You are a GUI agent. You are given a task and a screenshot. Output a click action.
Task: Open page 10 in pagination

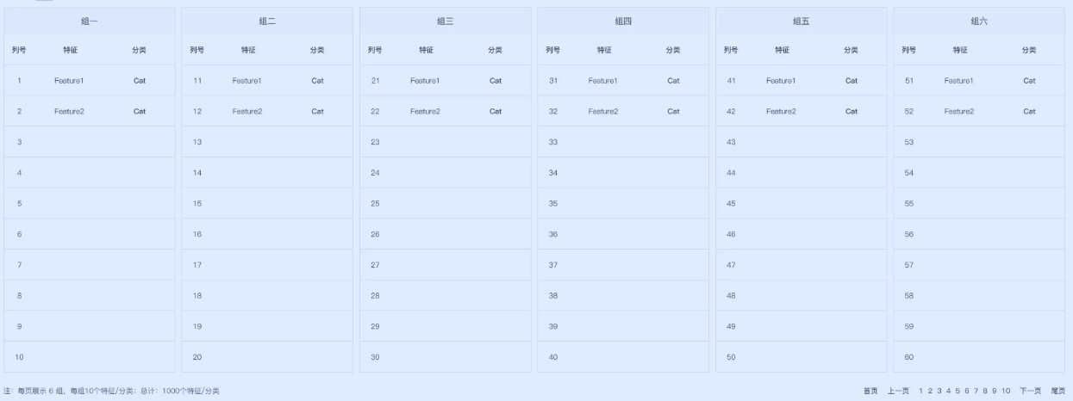(x=1006, y=391)
